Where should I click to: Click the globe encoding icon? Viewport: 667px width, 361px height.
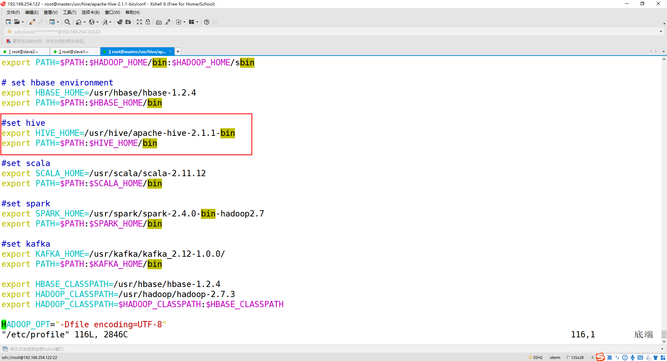coord(92,22)
